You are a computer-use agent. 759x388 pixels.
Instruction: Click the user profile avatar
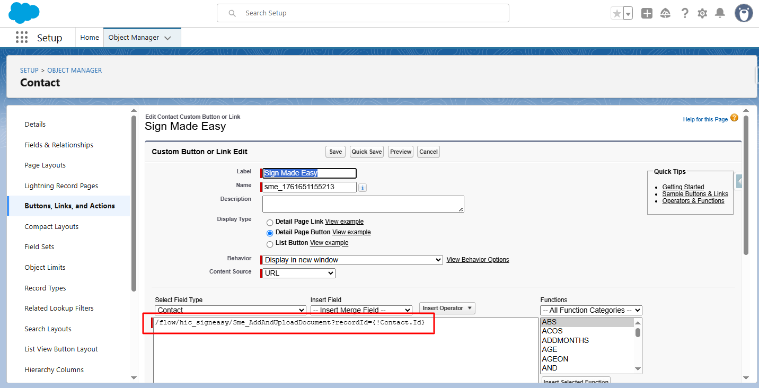coord(744,13)
